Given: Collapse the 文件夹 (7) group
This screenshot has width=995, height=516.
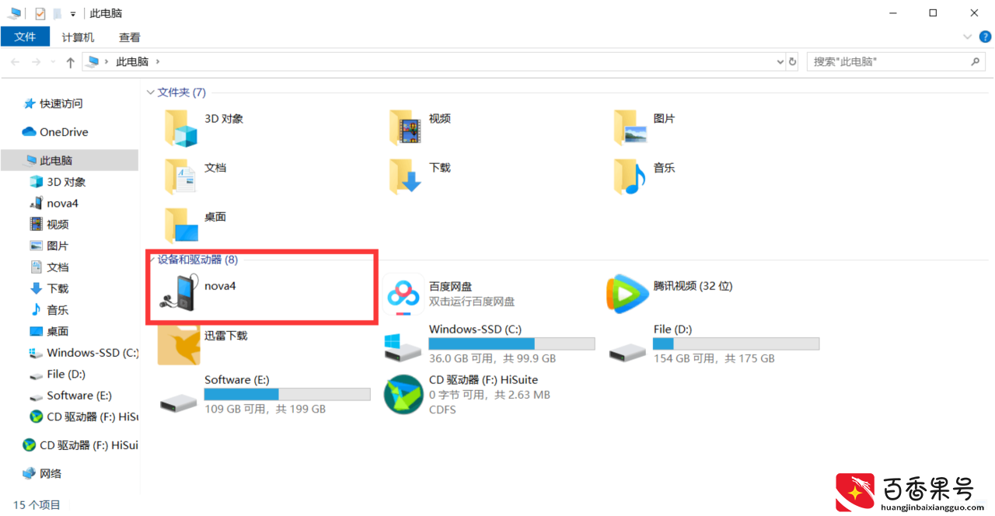Looking at the screenshot, I should point(151,92).
